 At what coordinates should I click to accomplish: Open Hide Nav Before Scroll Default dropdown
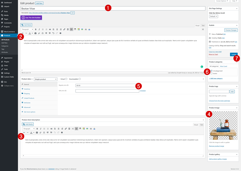point(214,16)
